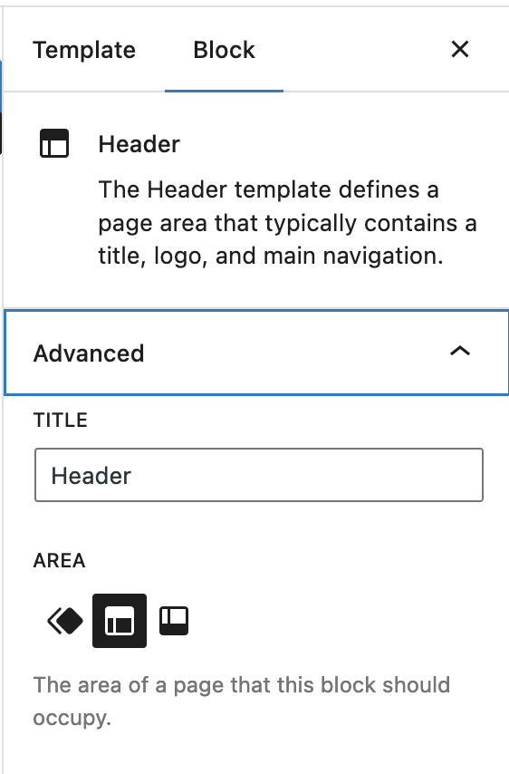509x774 pixels.
Task: Select the Block tab
Action: tap(224, 50)
